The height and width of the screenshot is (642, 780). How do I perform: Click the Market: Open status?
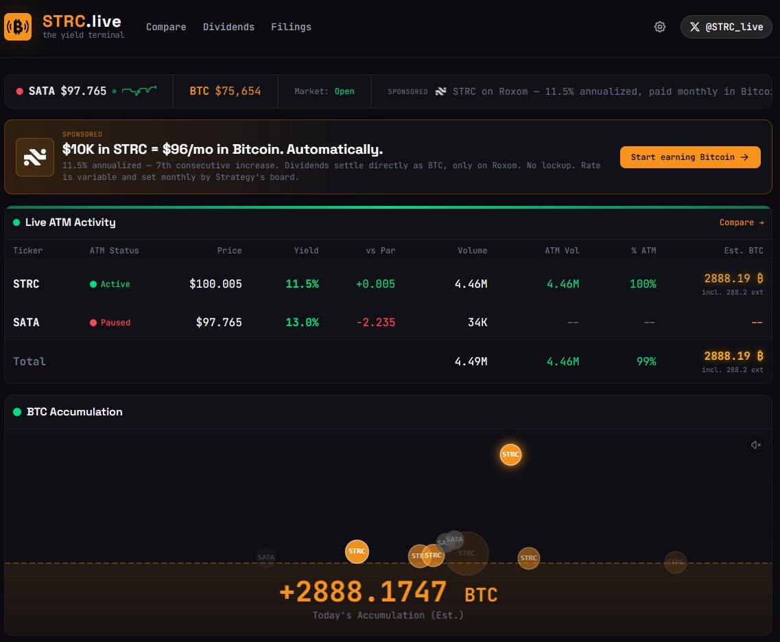point(324,91)
